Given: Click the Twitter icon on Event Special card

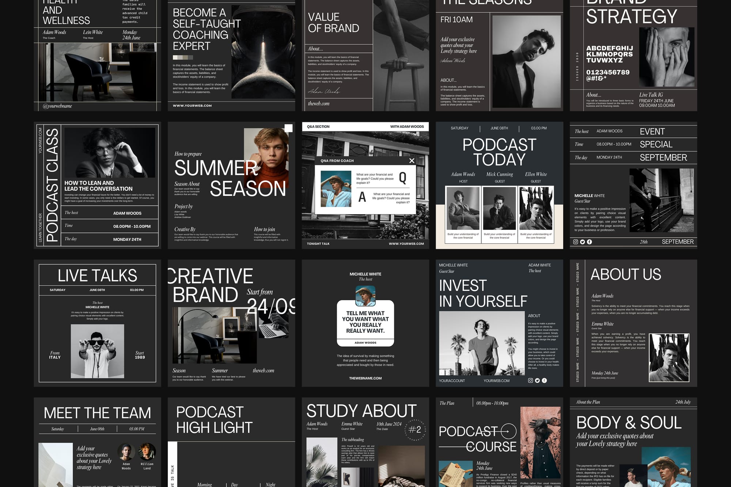Looking at the screenshot, I should click(583, 242).
